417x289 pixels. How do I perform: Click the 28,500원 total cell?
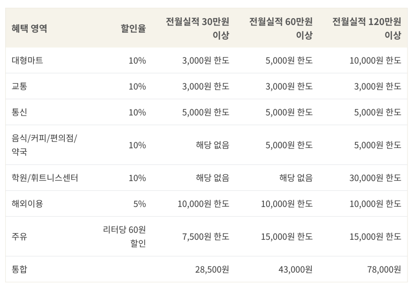[212, 270]
